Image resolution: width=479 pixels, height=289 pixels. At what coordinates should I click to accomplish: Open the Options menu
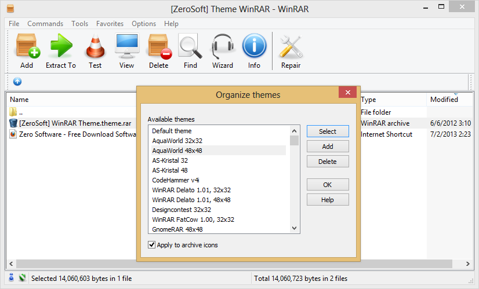point(144,24)
